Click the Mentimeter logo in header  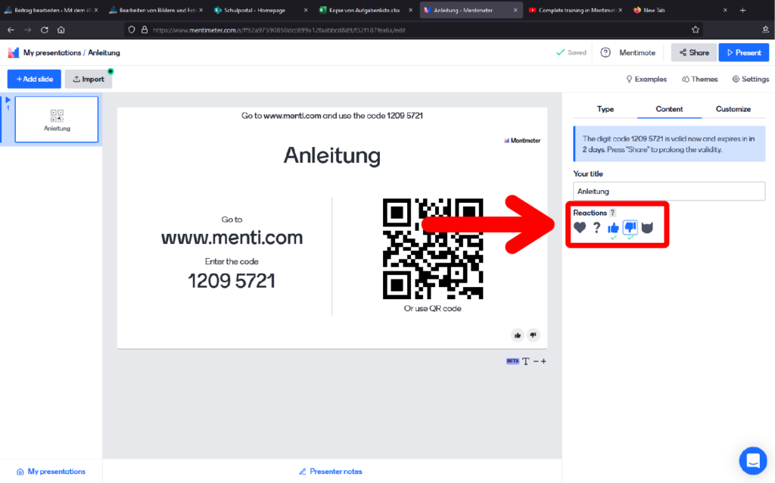tap(14, 53)
